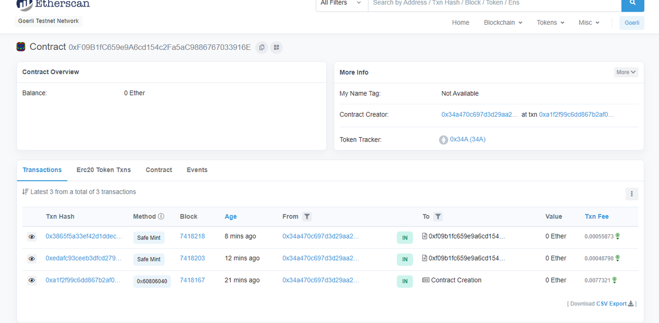This screenshot has width=659, height=323.
Task: Click Safe Mint method badge in row 7418203
Action: pos(149,259)
